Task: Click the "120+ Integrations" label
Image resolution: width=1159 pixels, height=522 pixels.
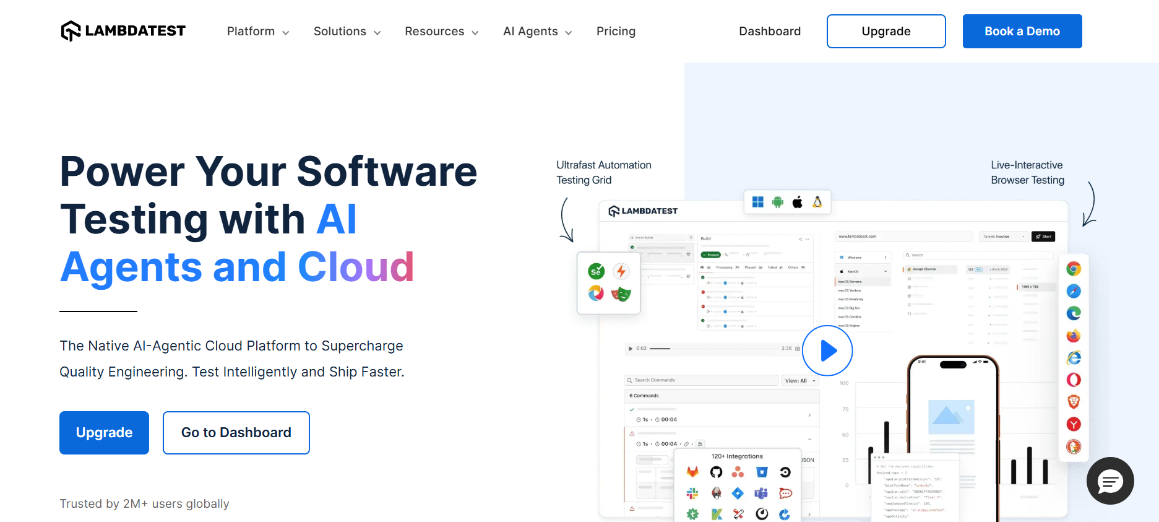Action: click(737, 456)
